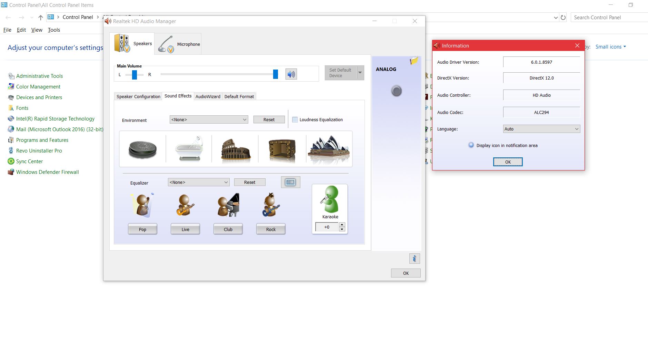
Task: Click the Club preset button
Action: 228,229
